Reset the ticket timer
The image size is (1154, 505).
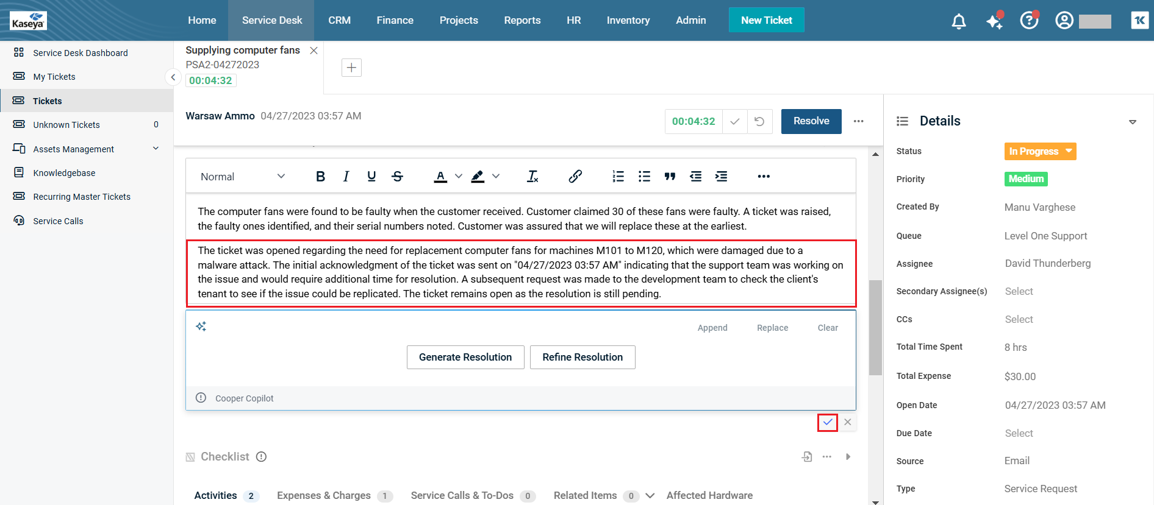[x=759, y=121]
